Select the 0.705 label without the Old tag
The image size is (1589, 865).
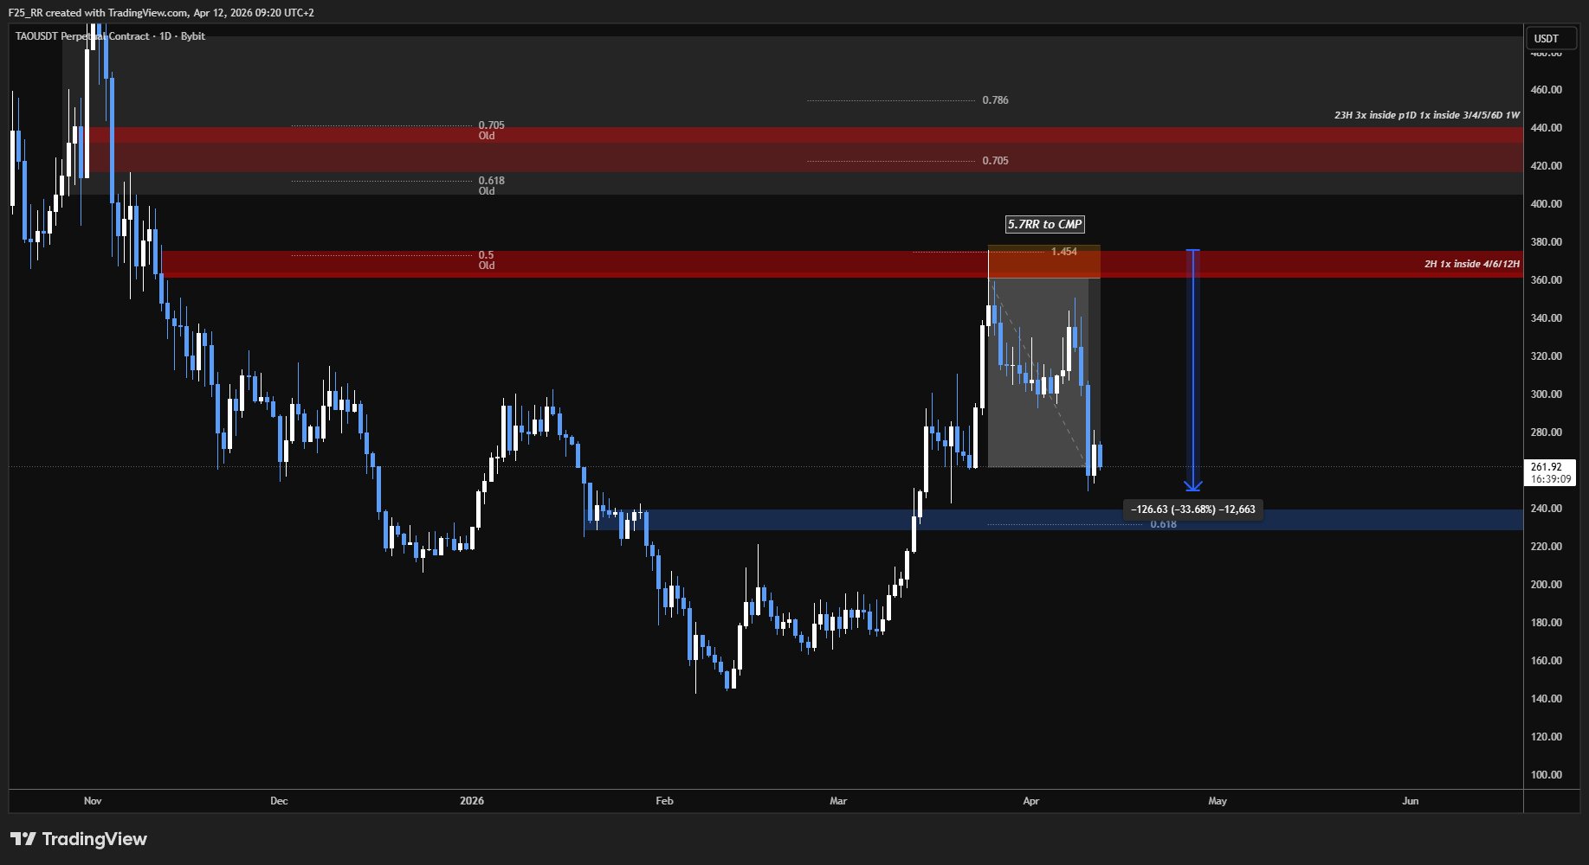[x=995, y=161]
